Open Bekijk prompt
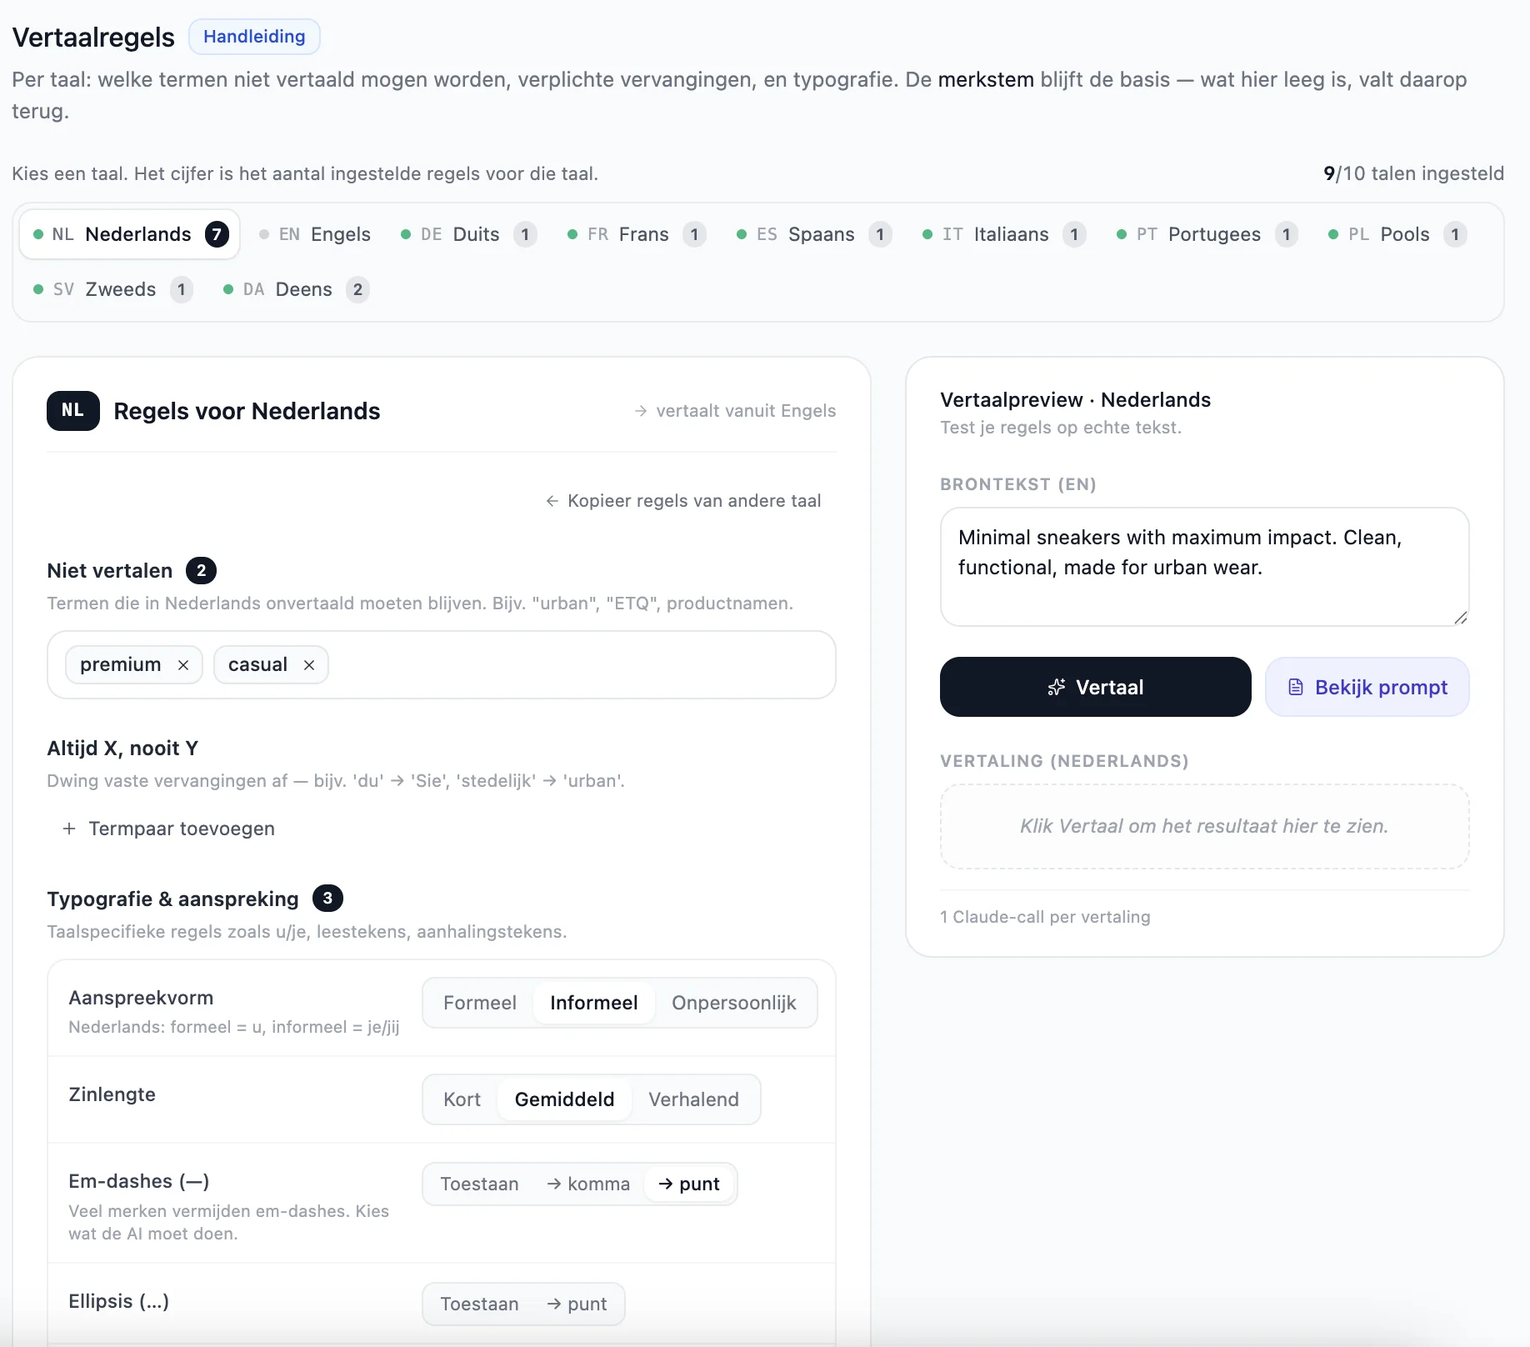The image size is (1530, 1347). (1367, 687)
